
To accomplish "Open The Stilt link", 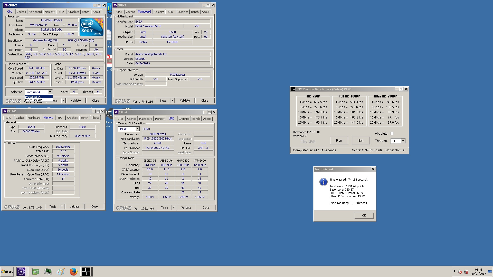I will [x=308, y=141].
